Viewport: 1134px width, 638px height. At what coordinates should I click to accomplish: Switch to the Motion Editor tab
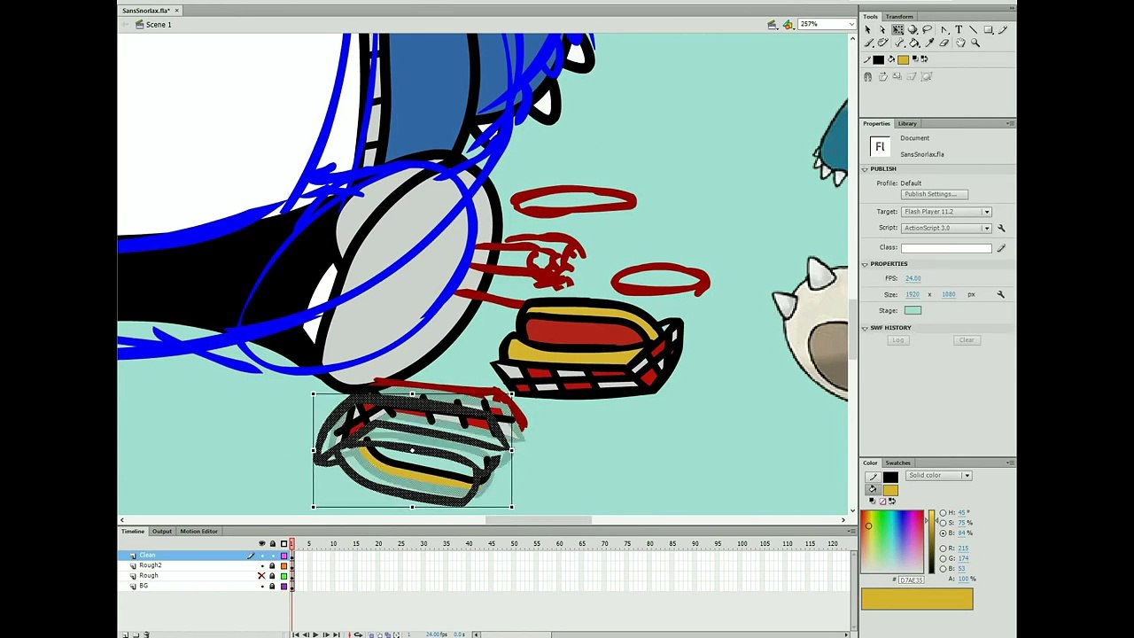click(x=198, y=532)
